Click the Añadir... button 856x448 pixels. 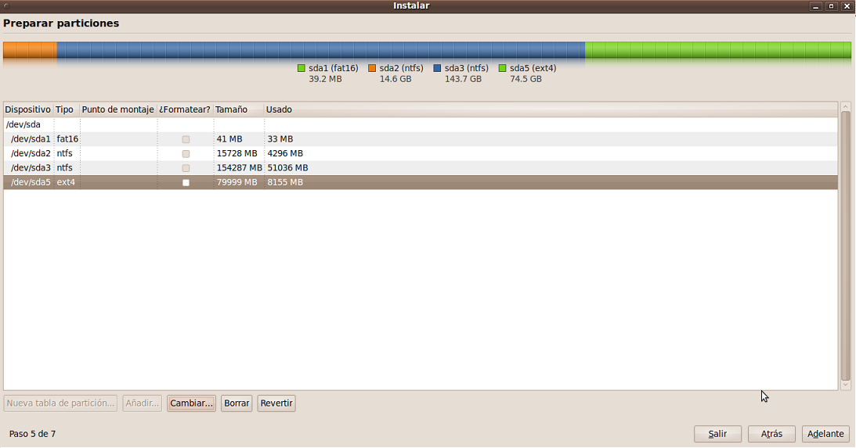coord(142,403)
